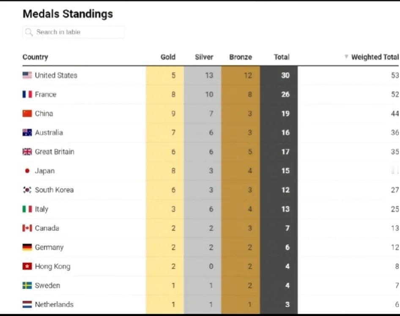The height and width of the screenshot is (316, 400).
Task: Sort by the Silver column header
Action: point(204,57)
